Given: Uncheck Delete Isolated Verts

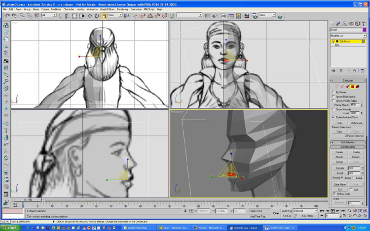Looking at the screenshot, I should (333, 117).
